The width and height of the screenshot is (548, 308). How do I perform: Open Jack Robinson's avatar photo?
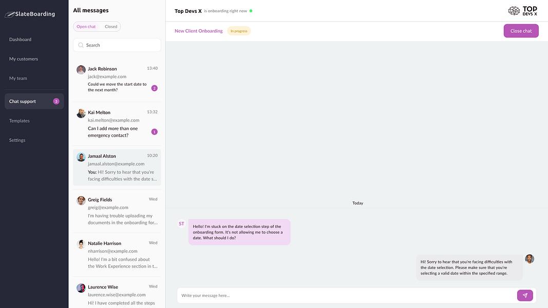[x=81, y=69]
